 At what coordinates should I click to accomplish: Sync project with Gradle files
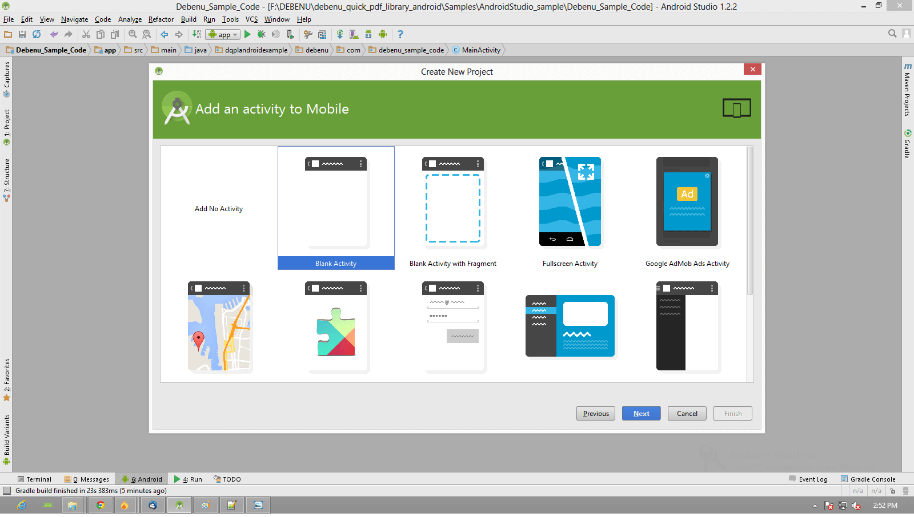pos(339,34)
